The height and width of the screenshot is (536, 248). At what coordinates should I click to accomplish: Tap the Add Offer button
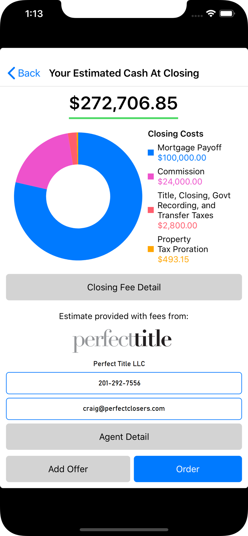click(x=68, y=469)
